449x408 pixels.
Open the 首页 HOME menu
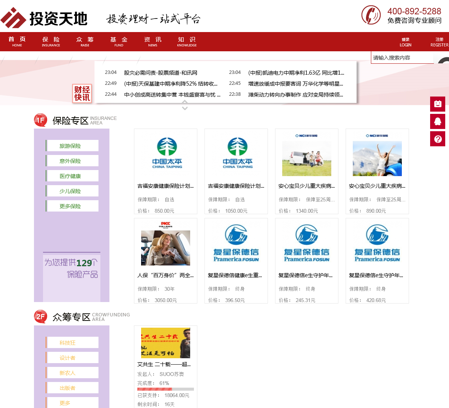17,41
